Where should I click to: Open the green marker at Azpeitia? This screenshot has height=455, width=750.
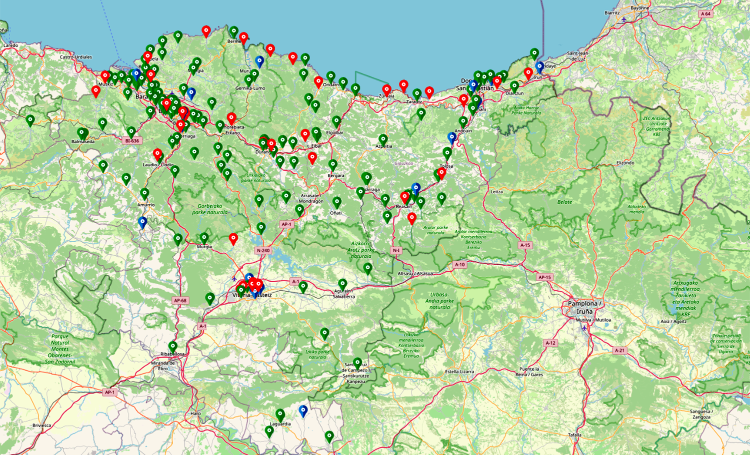[383, 139]
